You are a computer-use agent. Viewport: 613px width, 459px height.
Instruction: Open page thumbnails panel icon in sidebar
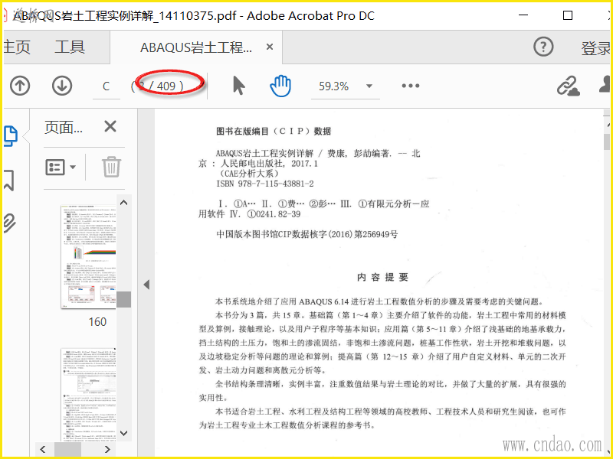pyautogui.click(x=11, y=136)
